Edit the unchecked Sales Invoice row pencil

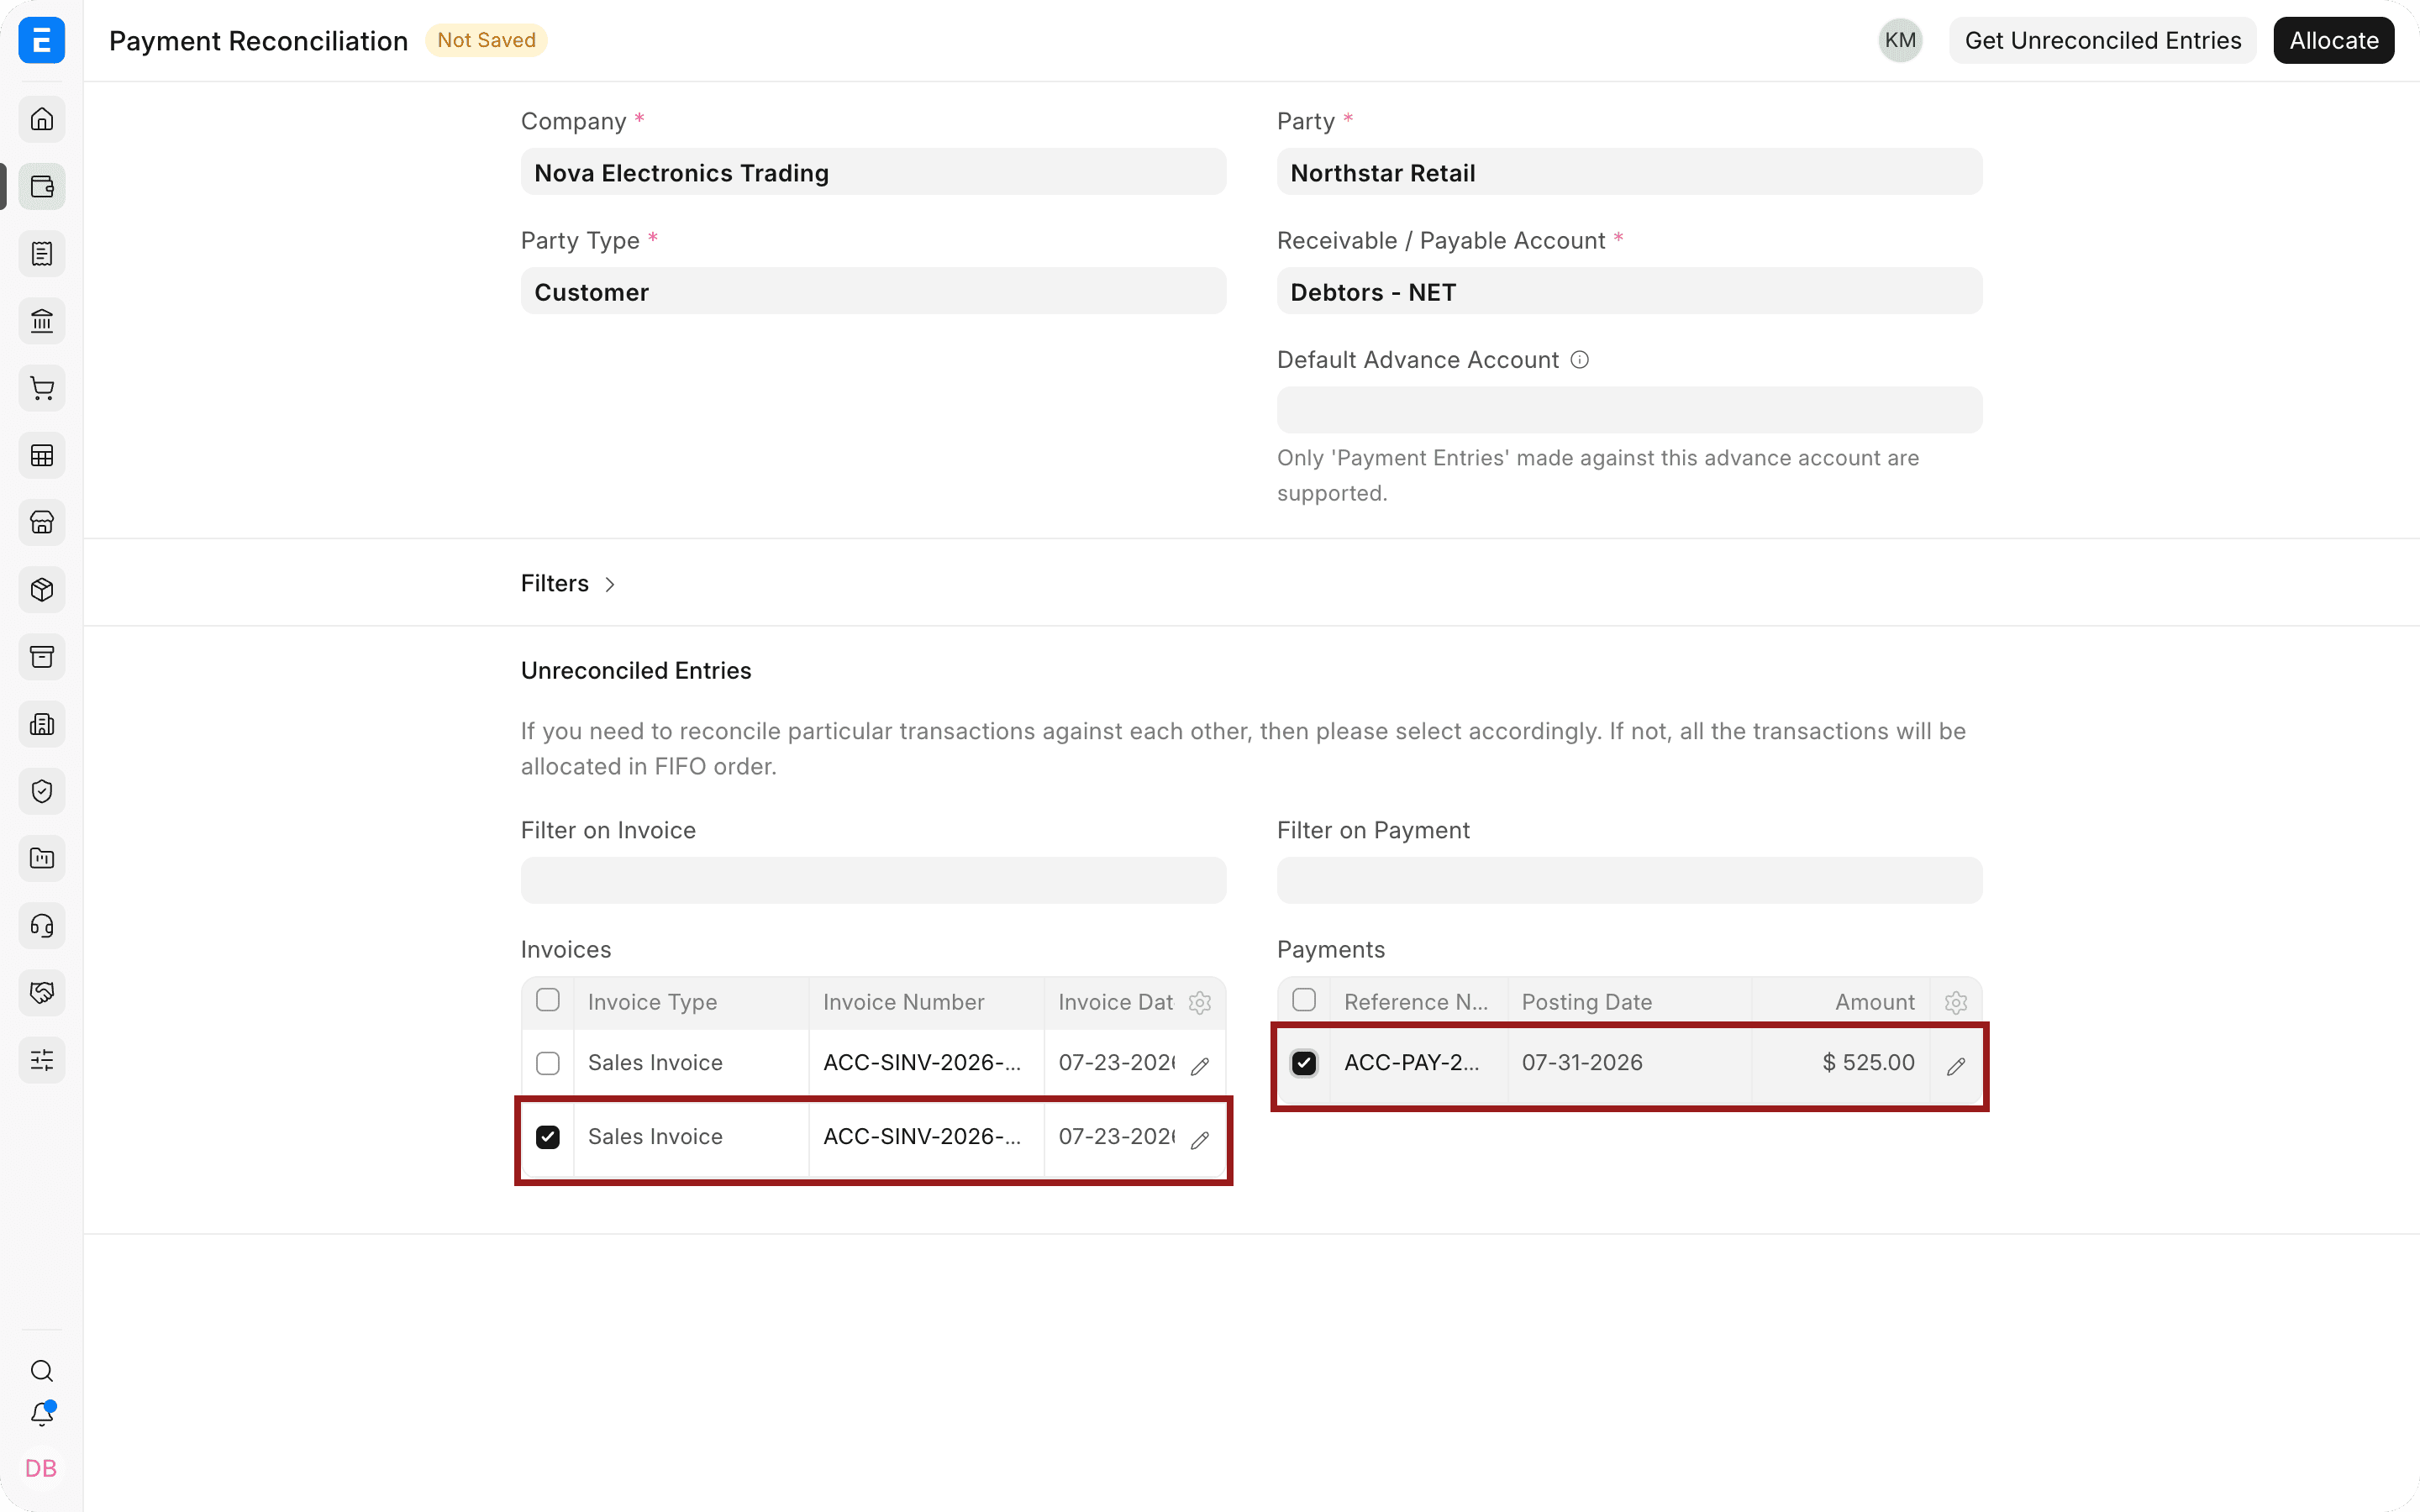pos(1200,1066)
